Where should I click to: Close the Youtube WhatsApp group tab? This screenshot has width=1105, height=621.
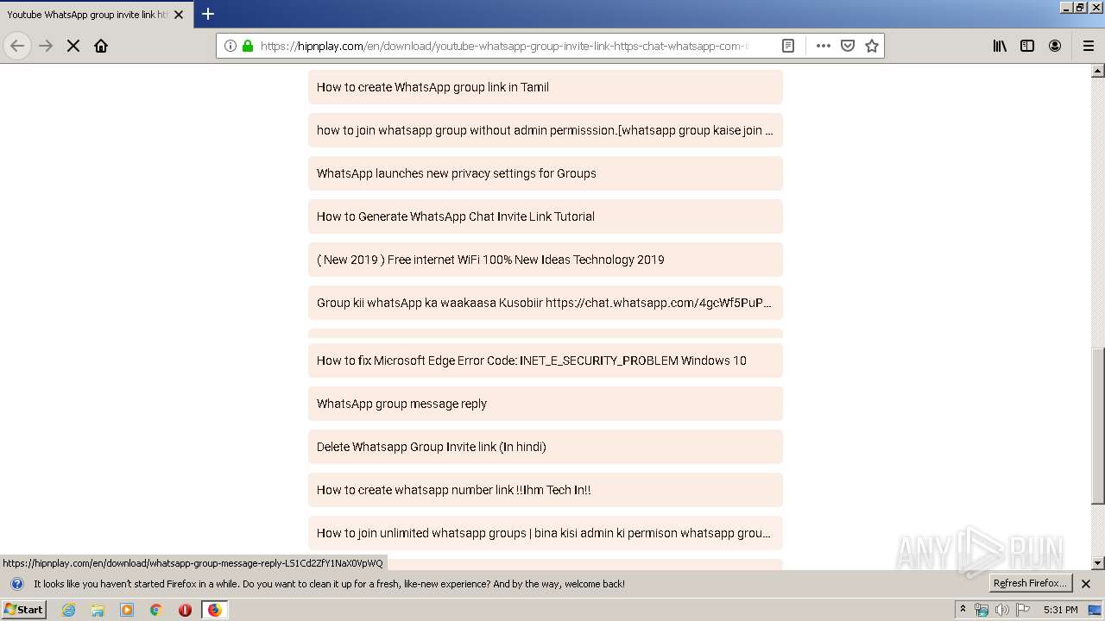(179, 15)
